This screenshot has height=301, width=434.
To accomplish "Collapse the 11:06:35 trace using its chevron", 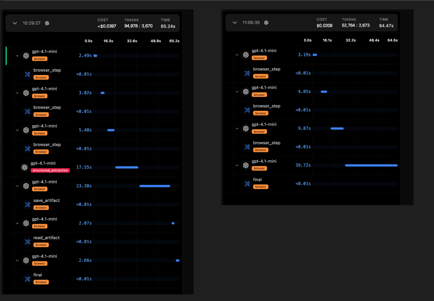I will tap(235, 22).
